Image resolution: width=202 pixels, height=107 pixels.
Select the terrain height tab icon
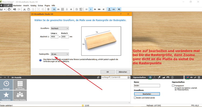163,77
